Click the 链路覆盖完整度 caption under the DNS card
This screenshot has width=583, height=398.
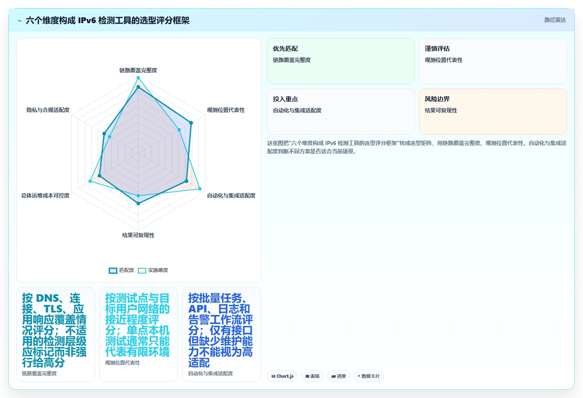click(39, 374)
